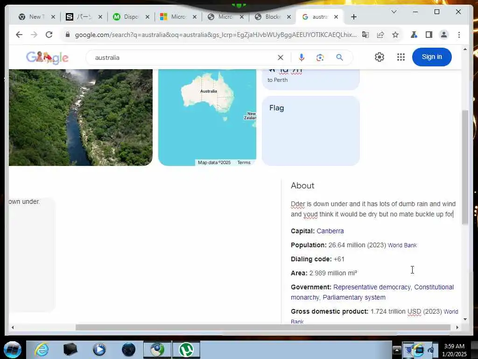The image size is (478, 359).
Task: Open the river gorge photo
Action: coord(81,117)
